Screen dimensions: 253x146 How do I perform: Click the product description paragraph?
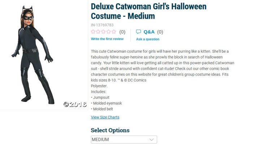click(x=163, y=66)
